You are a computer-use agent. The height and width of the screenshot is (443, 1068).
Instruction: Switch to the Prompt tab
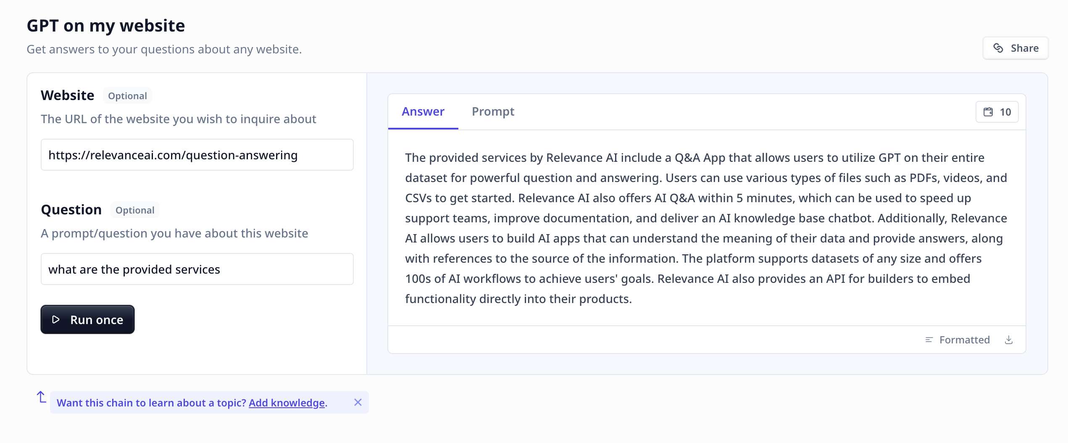point(493,111)
